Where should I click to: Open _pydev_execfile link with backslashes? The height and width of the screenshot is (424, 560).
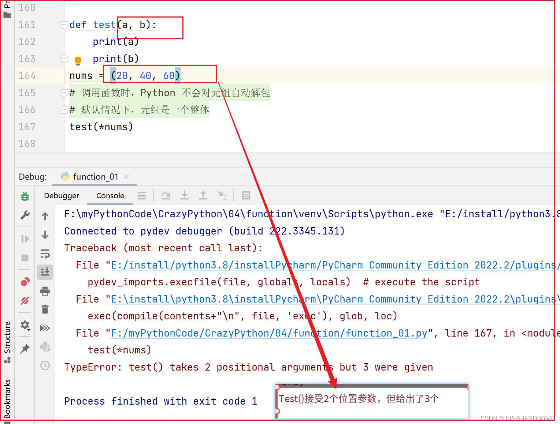(335, 299)
